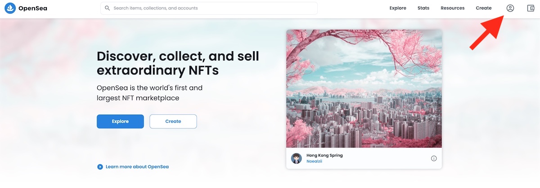This screenshot has height=188, width=540.
Task: Open the Stats menu
Action: point(423,8)
